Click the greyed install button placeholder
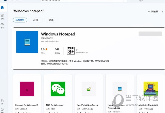The image size is (165, 113). pos(150,34)
